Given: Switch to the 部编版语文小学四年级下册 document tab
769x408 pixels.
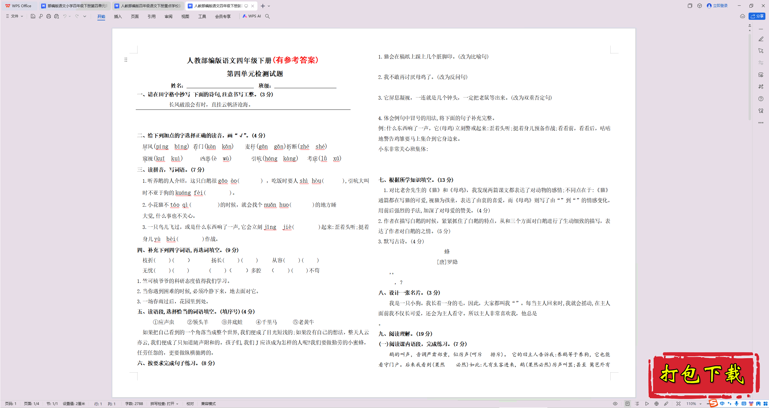Looking at the screenshot, I should 75,6.
